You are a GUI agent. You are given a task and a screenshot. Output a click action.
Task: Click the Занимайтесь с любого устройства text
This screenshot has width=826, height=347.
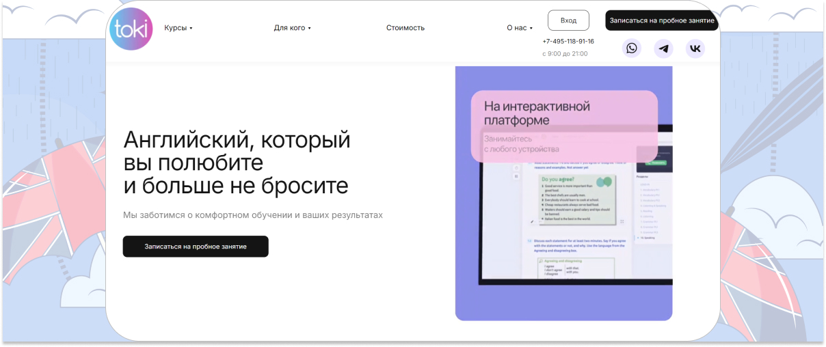[x=521, y=144]
